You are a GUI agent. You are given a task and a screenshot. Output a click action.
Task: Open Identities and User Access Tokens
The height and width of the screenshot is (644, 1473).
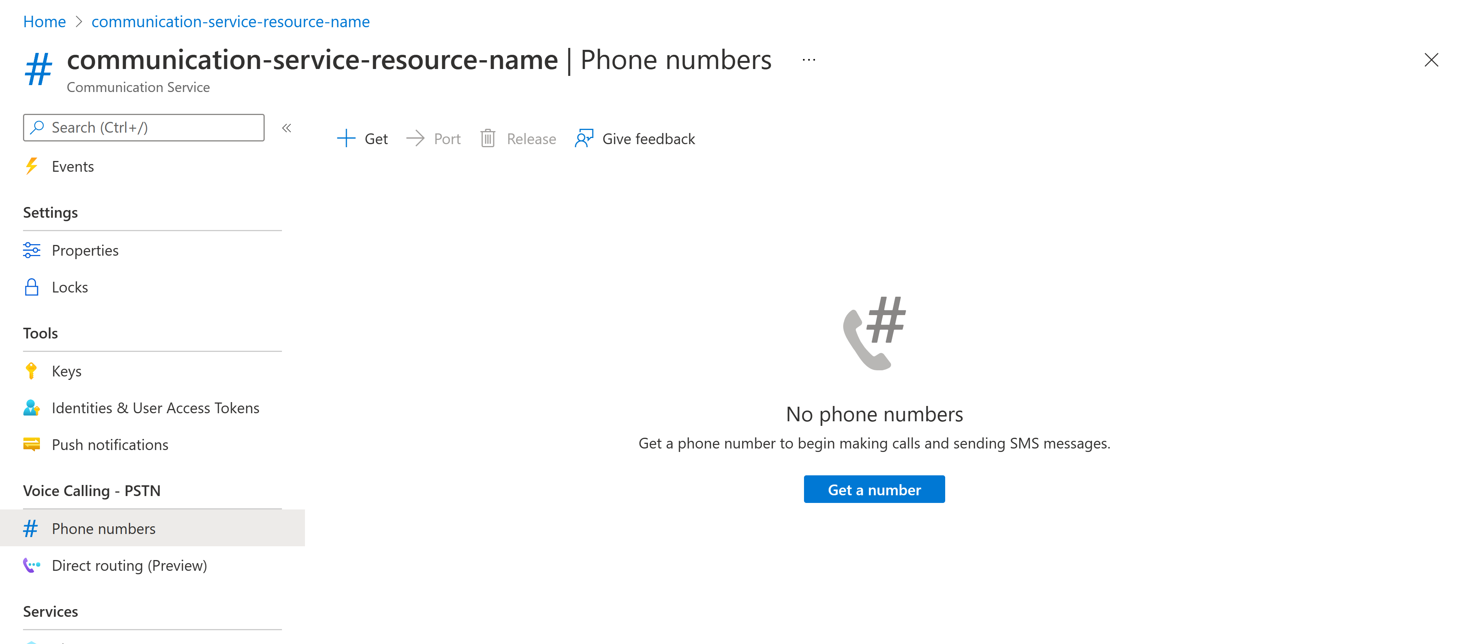[155, 407]
